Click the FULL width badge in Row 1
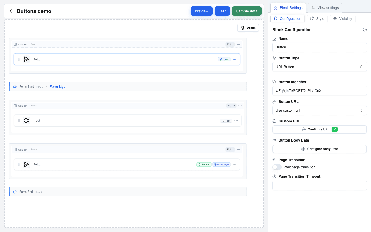 coord(230,44)
